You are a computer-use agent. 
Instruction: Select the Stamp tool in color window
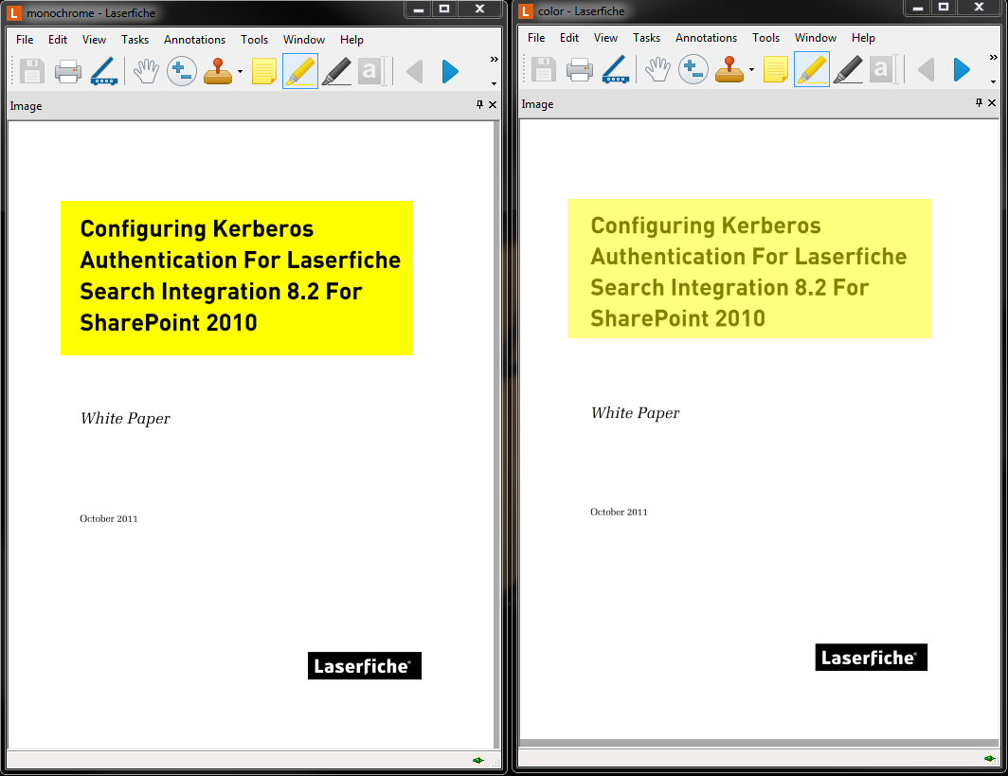[x=729, y=69]
